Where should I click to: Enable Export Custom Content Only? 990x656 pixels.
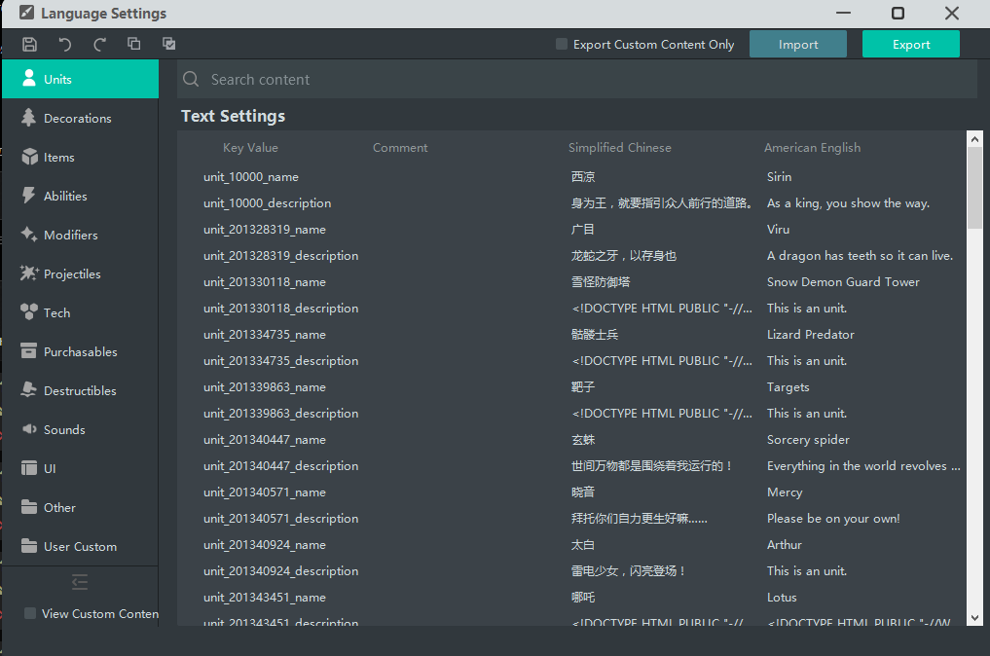click(x=562, y=44)
